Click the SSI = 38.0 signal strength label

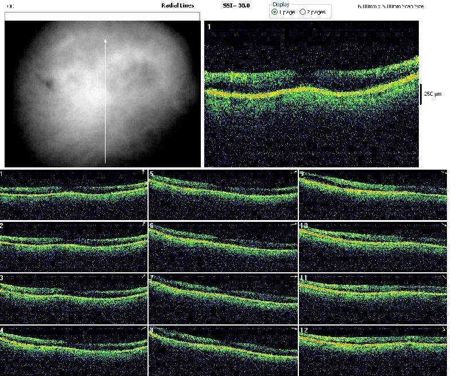click(236, 5)
